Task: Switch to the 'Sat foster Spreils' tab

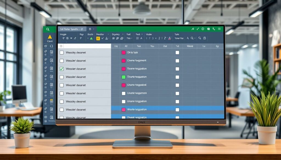Action: pyautogui.click(x=72, y=29)
